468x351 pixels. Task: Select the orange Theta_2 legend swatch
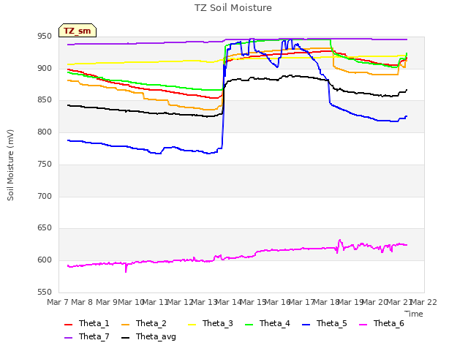click(x=125, y=324)
